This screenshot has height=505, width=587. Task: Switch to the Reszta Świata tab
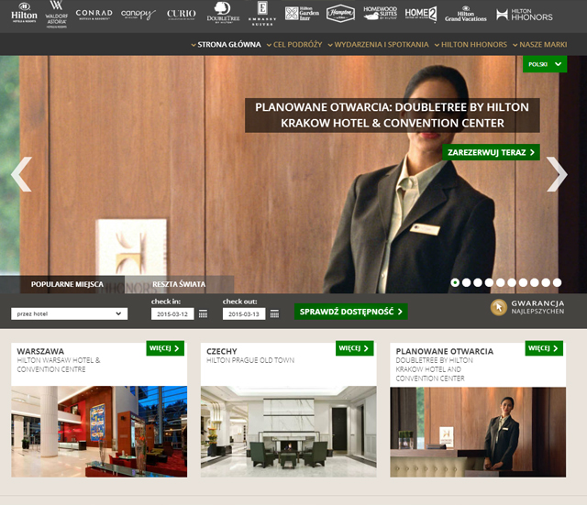pos(178,284)
